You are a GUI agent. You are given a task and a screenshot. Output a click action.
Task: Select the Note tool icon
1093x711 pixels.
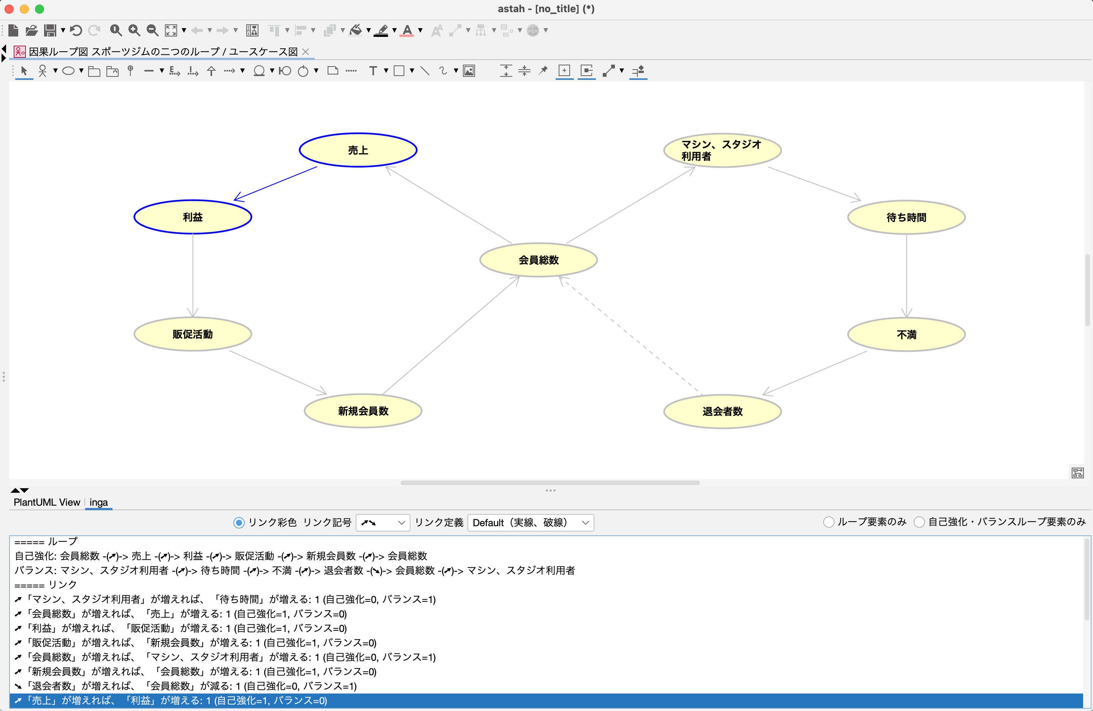click(x=333, y=71)
